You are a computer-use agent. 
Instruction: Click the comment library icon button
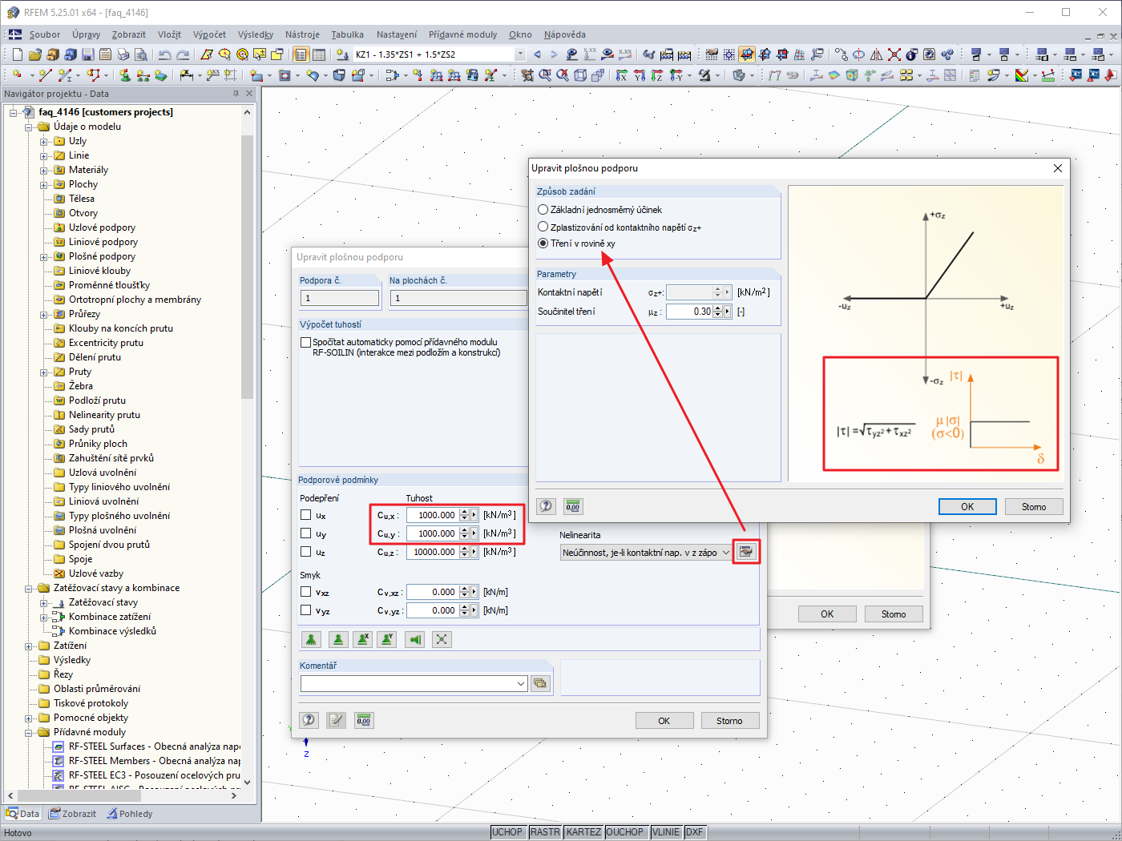click(540, 683)
